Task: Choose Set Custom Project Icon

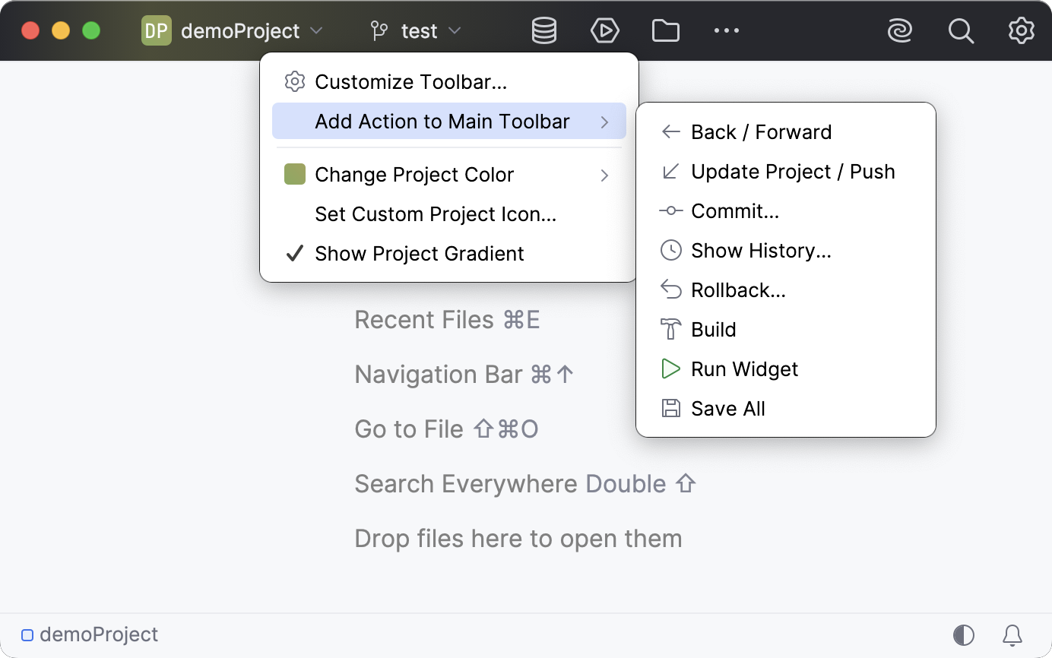Action: click(436, 214)
